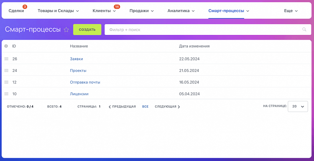Click the Сделки notification badge 3

(25, 7)
